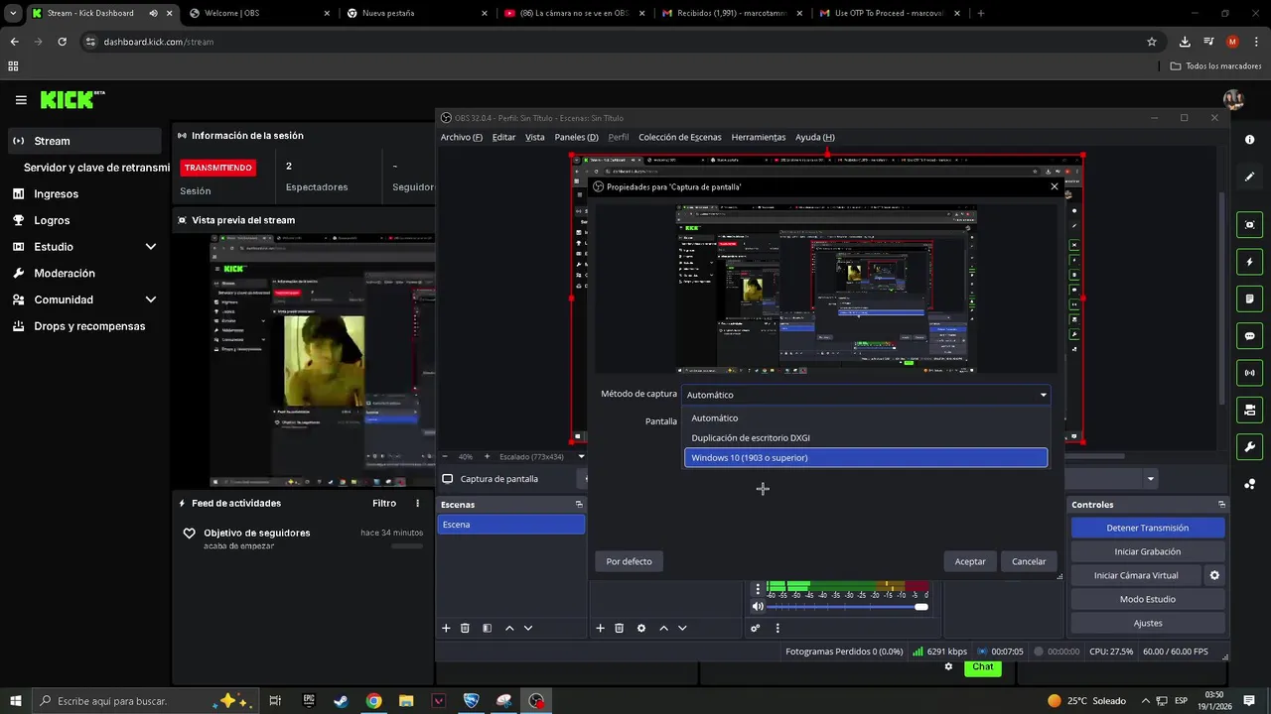This screenshot has height=714, width=1271.
Task: Click the Kick logo
Action: click(71, 99)
